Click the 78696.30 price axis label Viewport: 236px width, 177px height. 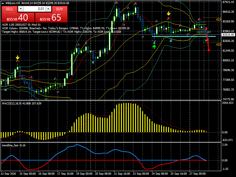(228, 70)
